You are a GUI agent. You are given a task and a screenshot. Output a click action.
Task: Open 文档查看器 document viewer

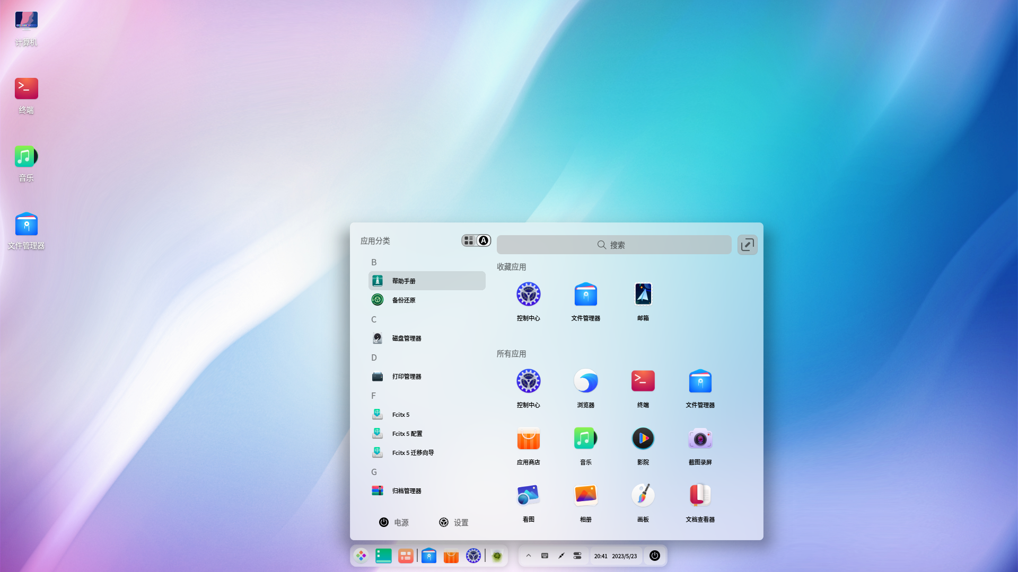click(700, 502)
